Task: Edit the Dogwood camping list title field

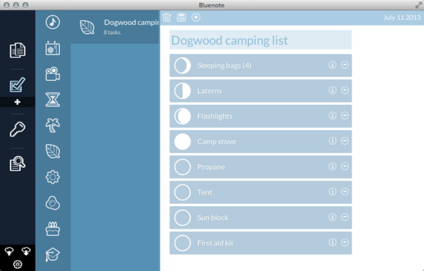Action: pyautogui.click(x=261, y=40)
